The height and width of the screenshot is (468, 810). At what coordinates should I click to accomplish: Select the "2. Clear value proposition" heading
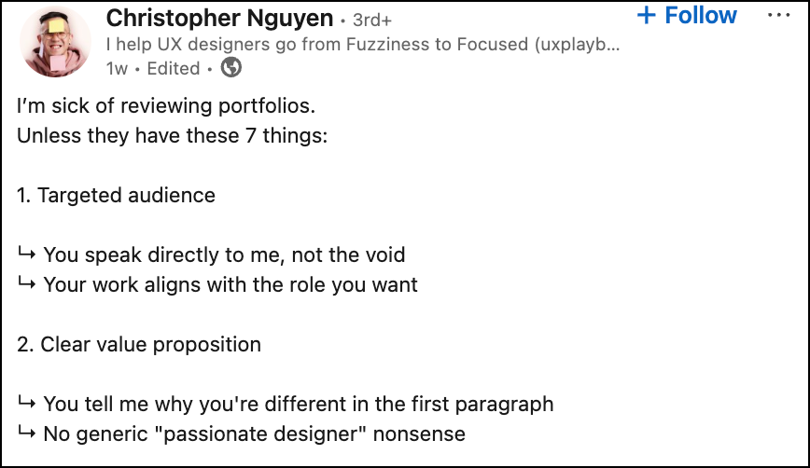tap(139, 344)
